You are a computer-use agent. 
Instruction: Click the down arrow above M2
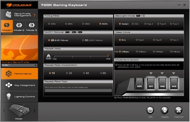pyautogui.click(x=162, y=73)
